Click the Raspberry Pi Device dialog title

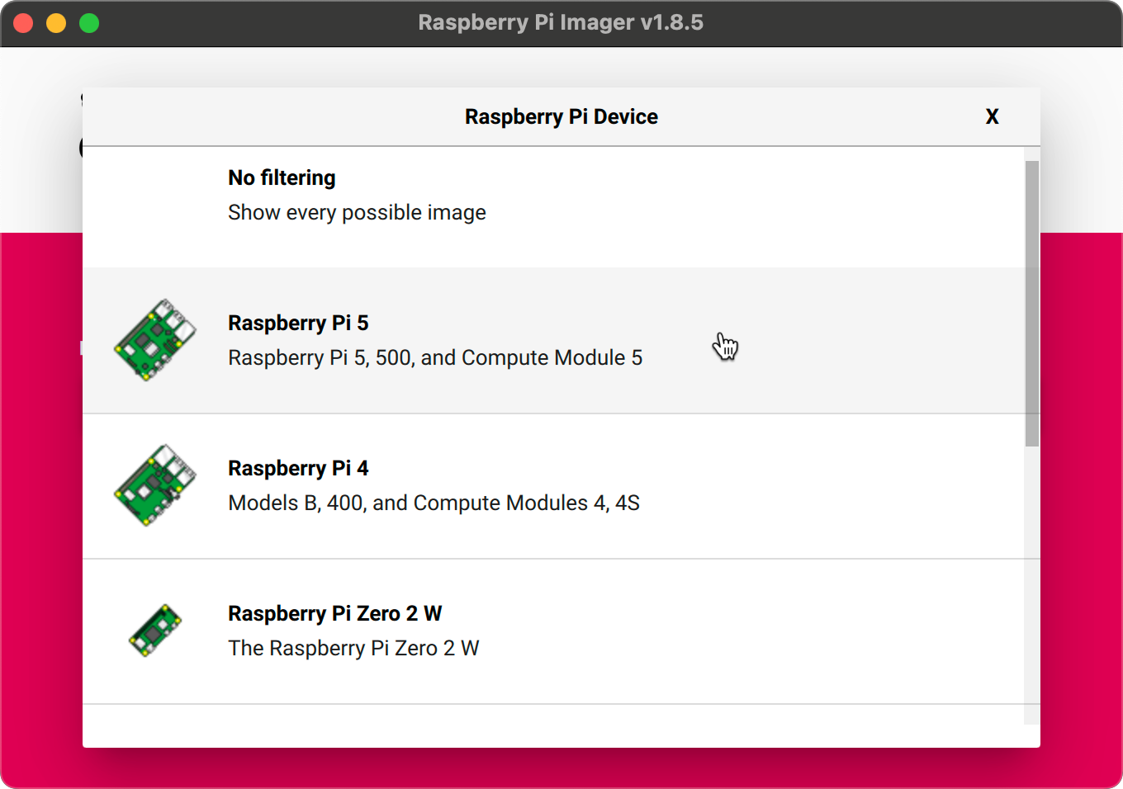click(561, 116)
